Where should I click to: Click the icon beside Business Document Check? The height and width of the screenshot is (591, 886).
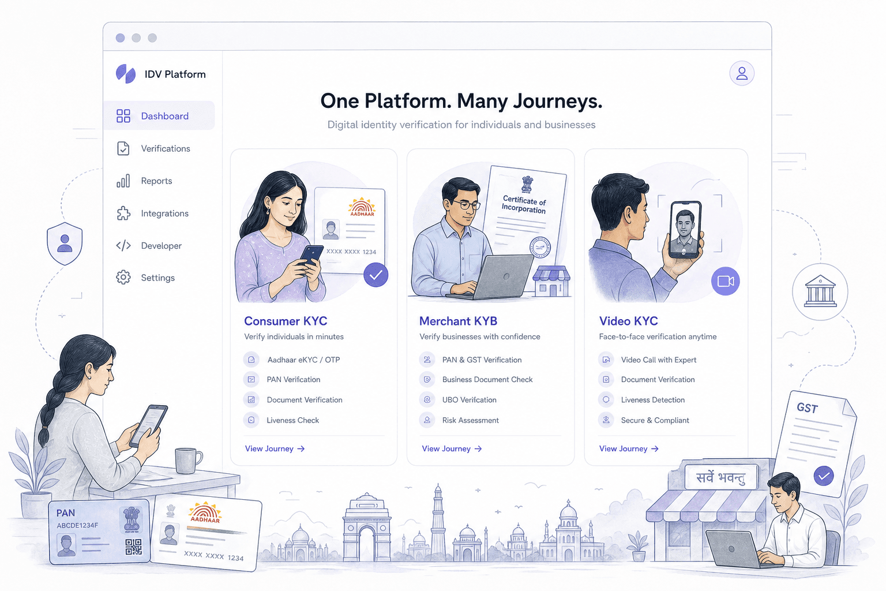point(427,379)
